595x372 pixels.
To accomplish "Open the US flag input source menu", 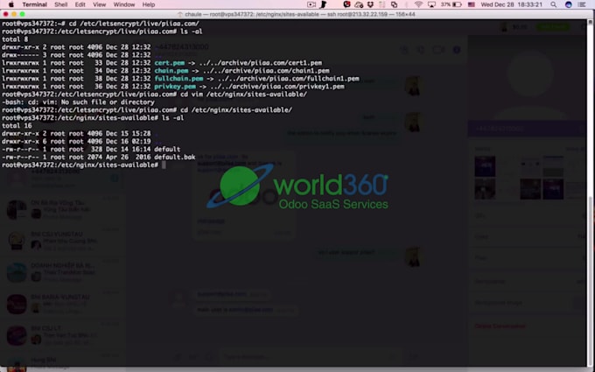I will (472, 4).
